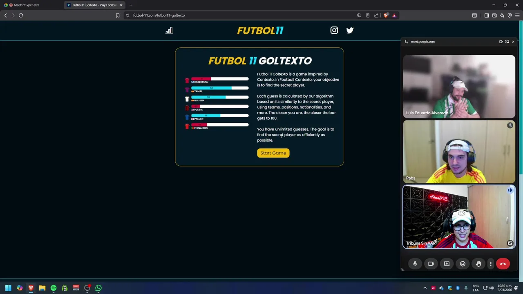Reload the current page
This screenshot has height=294, width=523.
21,16
